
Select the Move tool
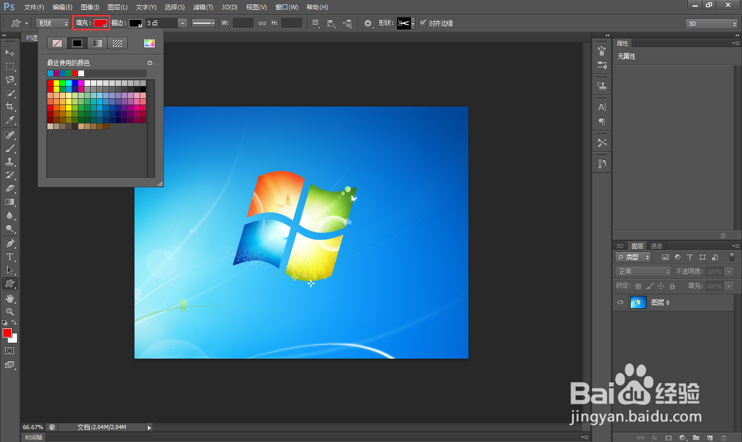coord(9,52)
